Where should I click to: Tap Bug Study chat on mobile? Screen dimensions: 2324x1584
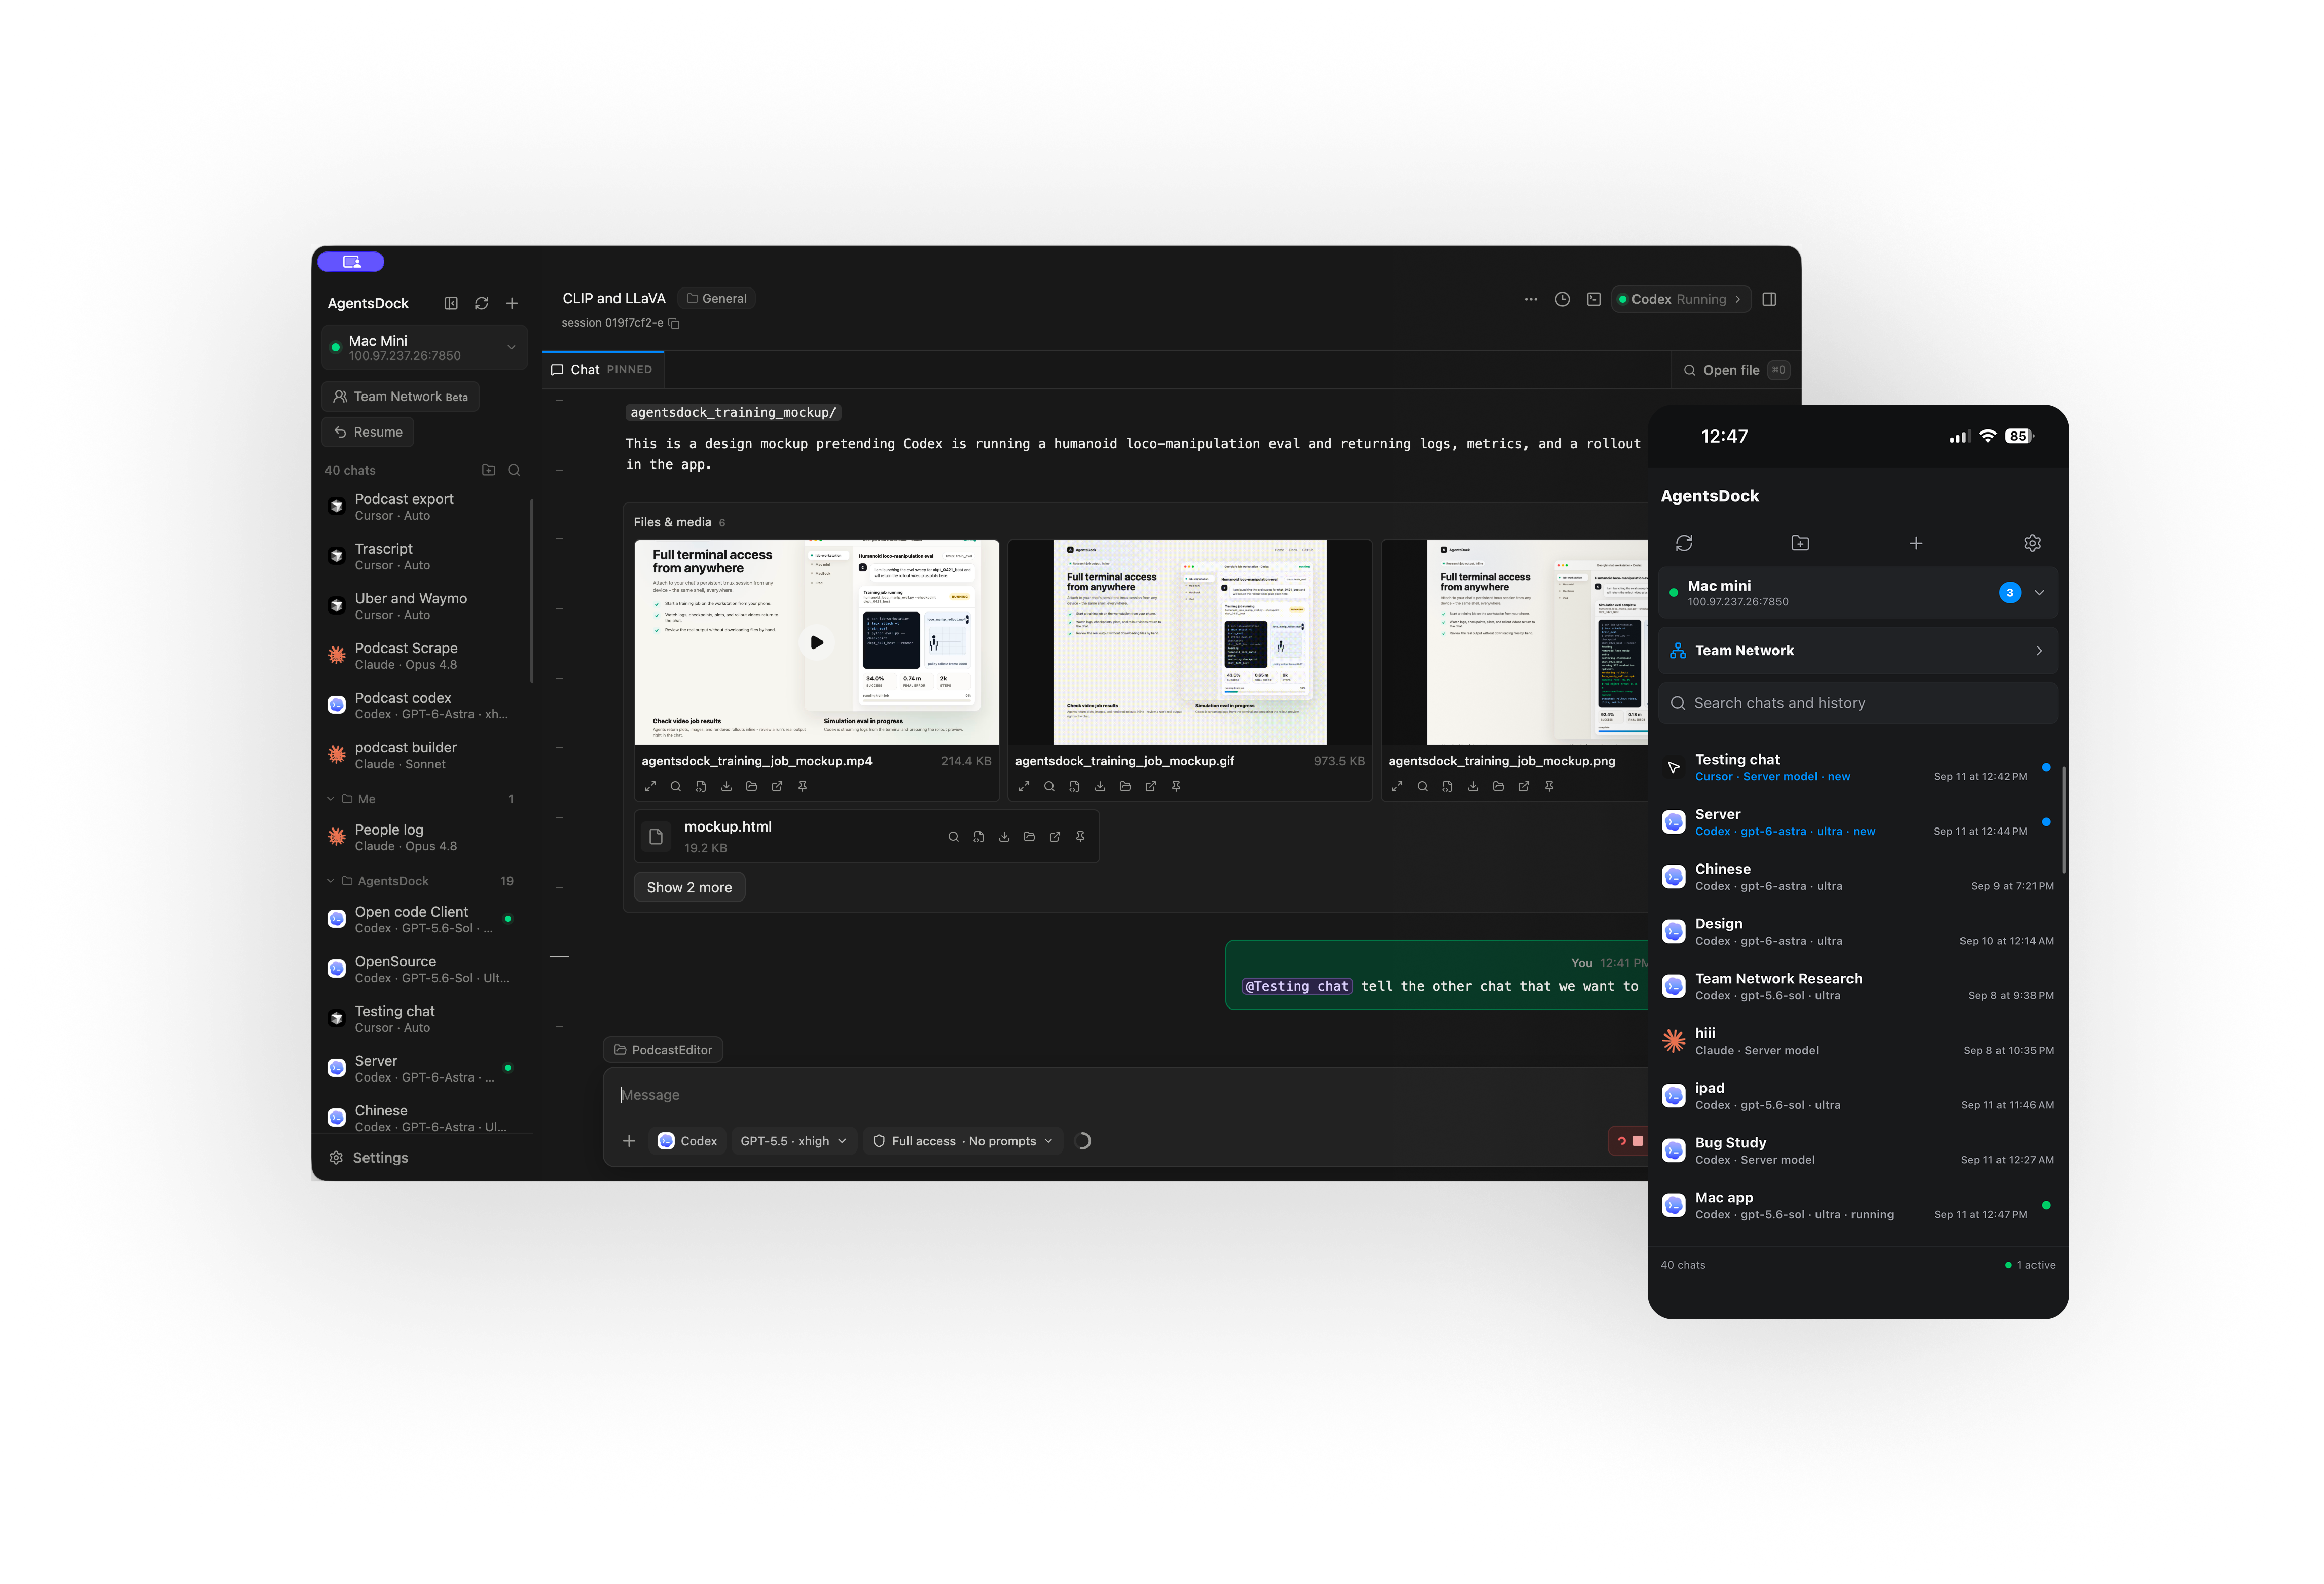pyautogui.click(x=1857, y=1151)
